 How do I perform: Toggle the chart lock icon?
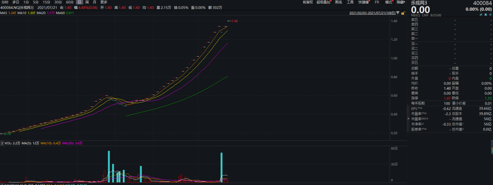(403, 13)
